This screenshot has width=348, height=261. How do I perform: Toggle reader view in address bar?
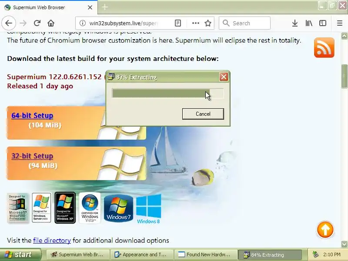click(178, 23)
